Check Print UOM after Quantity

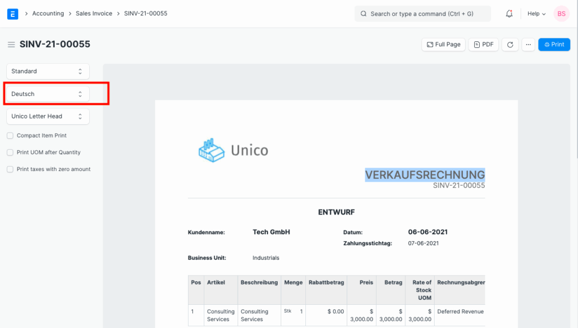10,152
